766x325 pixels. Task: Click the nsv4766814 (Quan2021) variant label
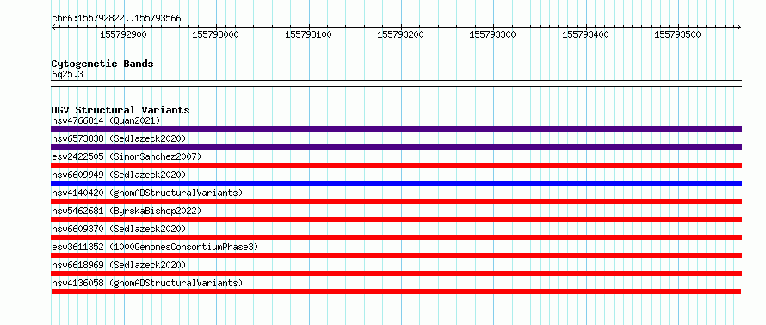point(106,120)
